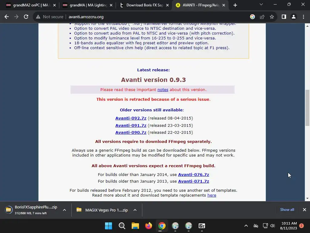
Task: Open Google icon in address bar
Action: pyautogui.click(x=252, y=17)
